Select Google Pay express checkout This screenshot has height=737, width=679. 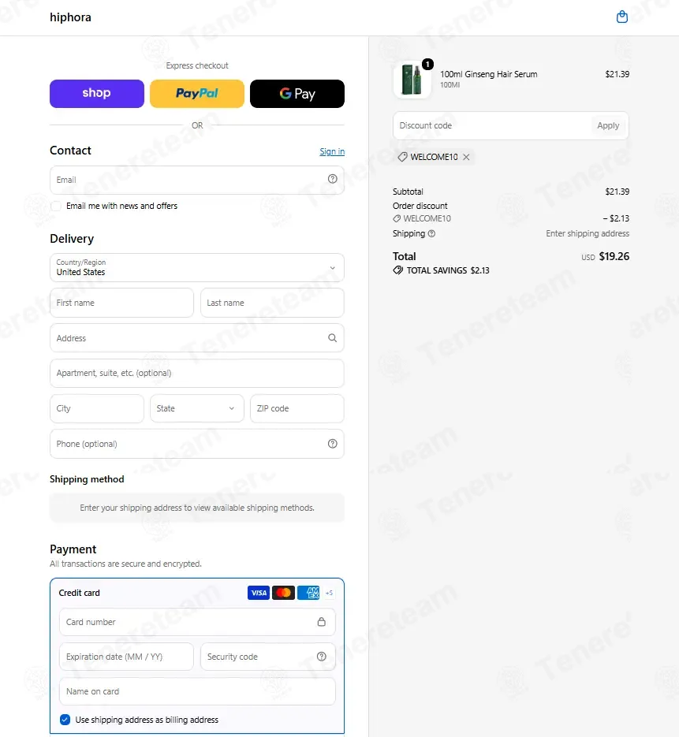click(x=297, y=94)
